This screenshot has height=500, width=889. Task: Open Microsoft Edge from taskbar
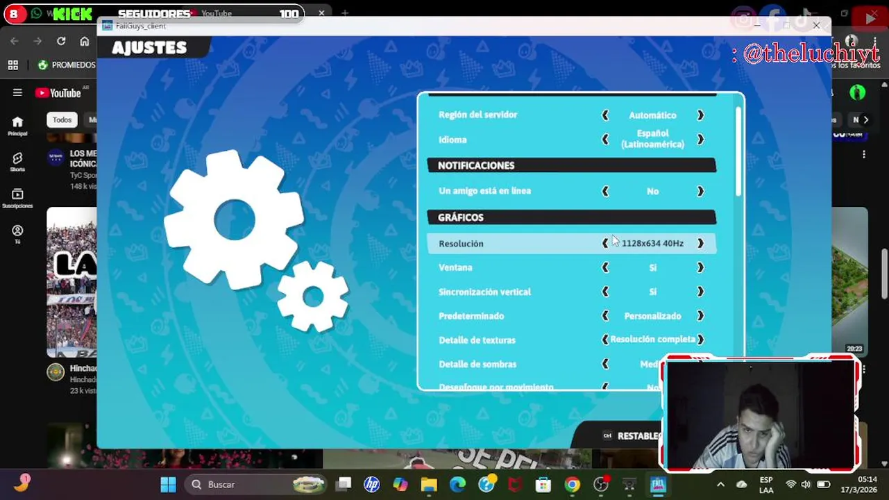[x=457, y=485]
